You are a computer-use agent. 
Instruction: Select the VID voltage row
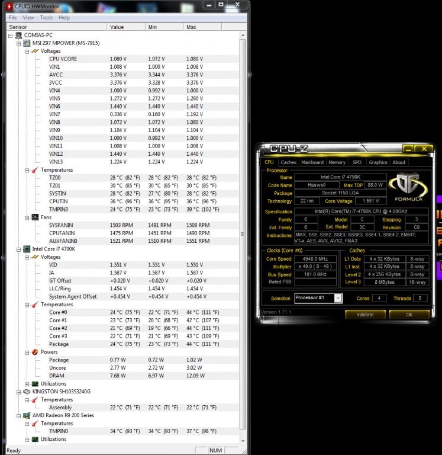click(143, 265)
